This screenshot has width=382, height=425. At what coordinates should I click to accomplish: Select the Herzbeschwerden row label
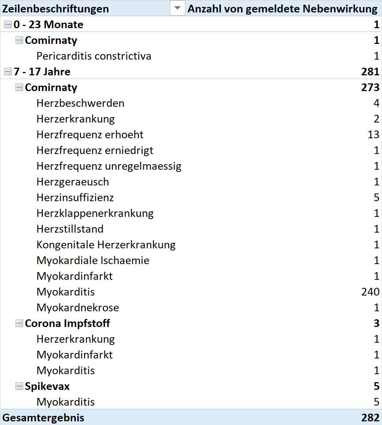[80, 103]
